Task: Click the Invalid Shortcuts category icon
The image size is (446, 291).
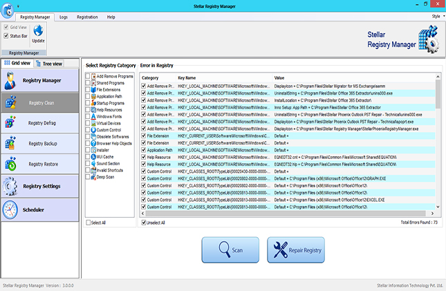Action: coord(93,170)
